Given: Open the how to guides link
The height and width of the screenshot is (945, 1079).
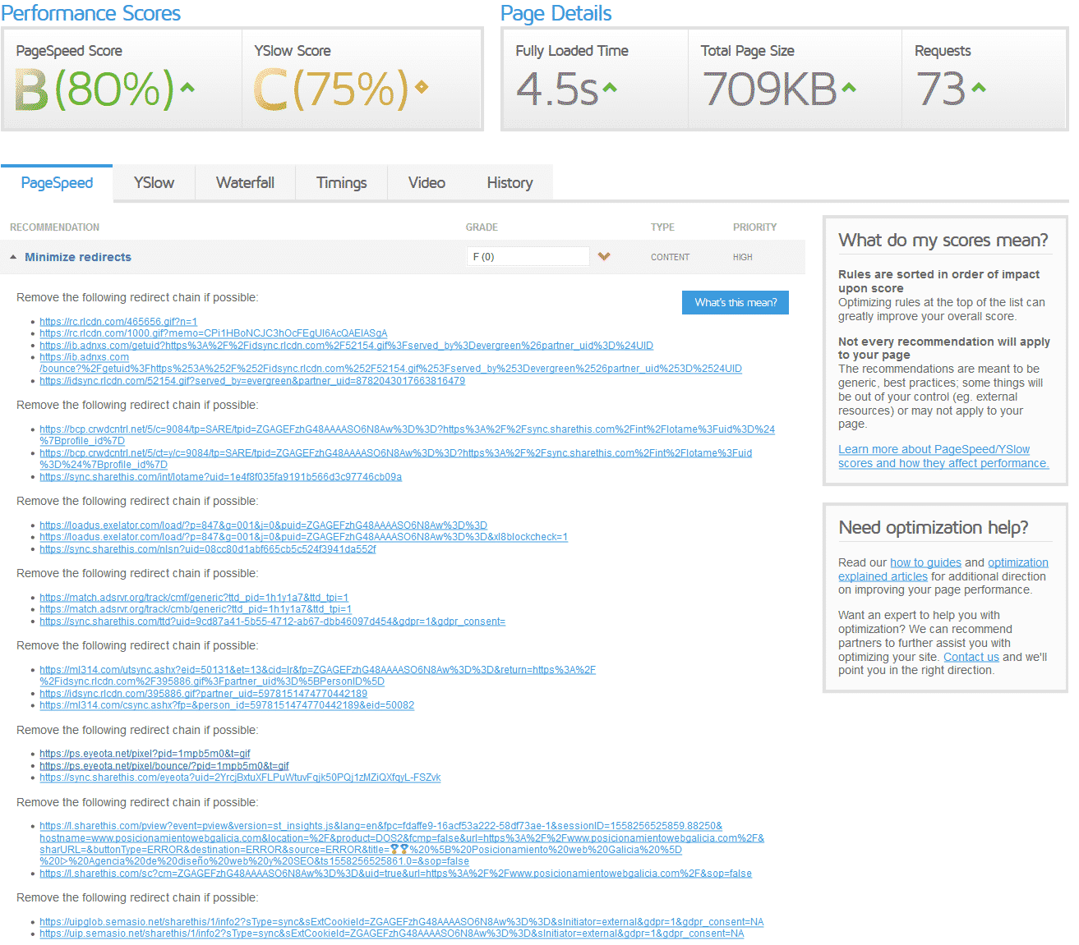Looking at the screenshot, I should (x=925, y=562).
